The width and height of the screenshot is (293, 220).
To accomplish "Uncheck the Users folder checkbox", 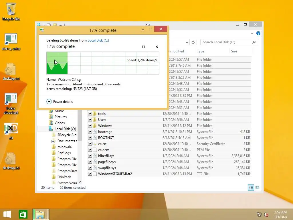I will pyautogui.click(x=90, y=119).
